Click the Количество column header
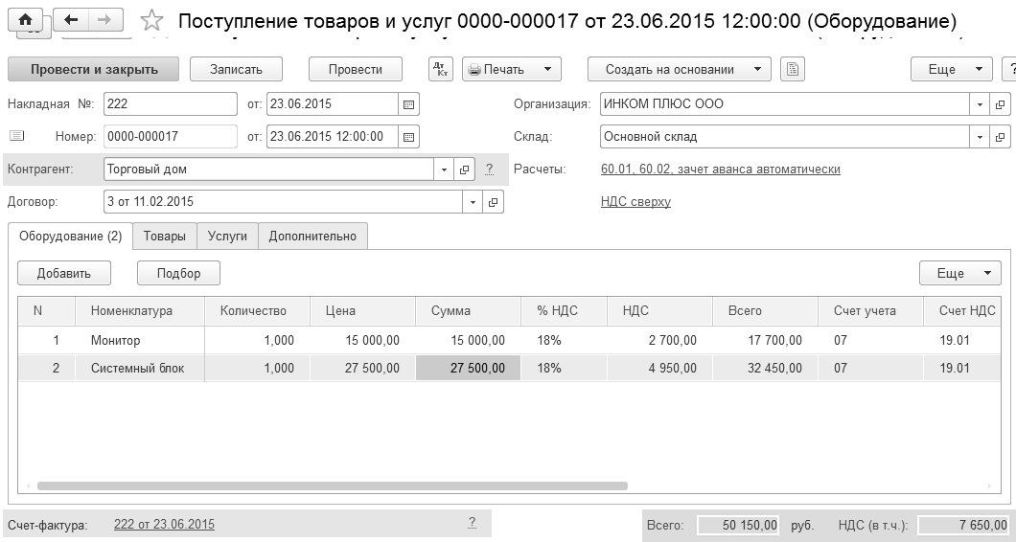Viewport: 1016px width, 542px height. [257, 311]
